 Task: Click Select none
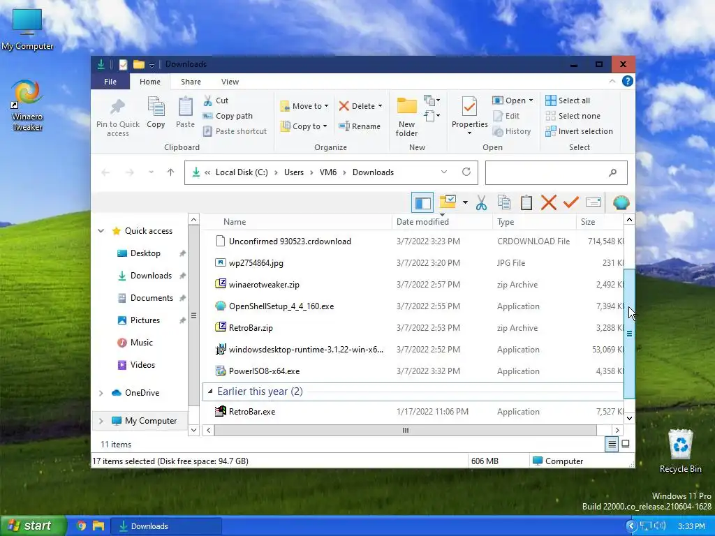(x=573, y=116)
